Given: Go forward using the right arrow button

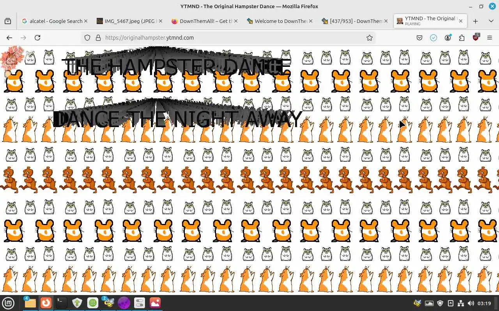Looking at the screenshot, I should click(x=23, y=38).
